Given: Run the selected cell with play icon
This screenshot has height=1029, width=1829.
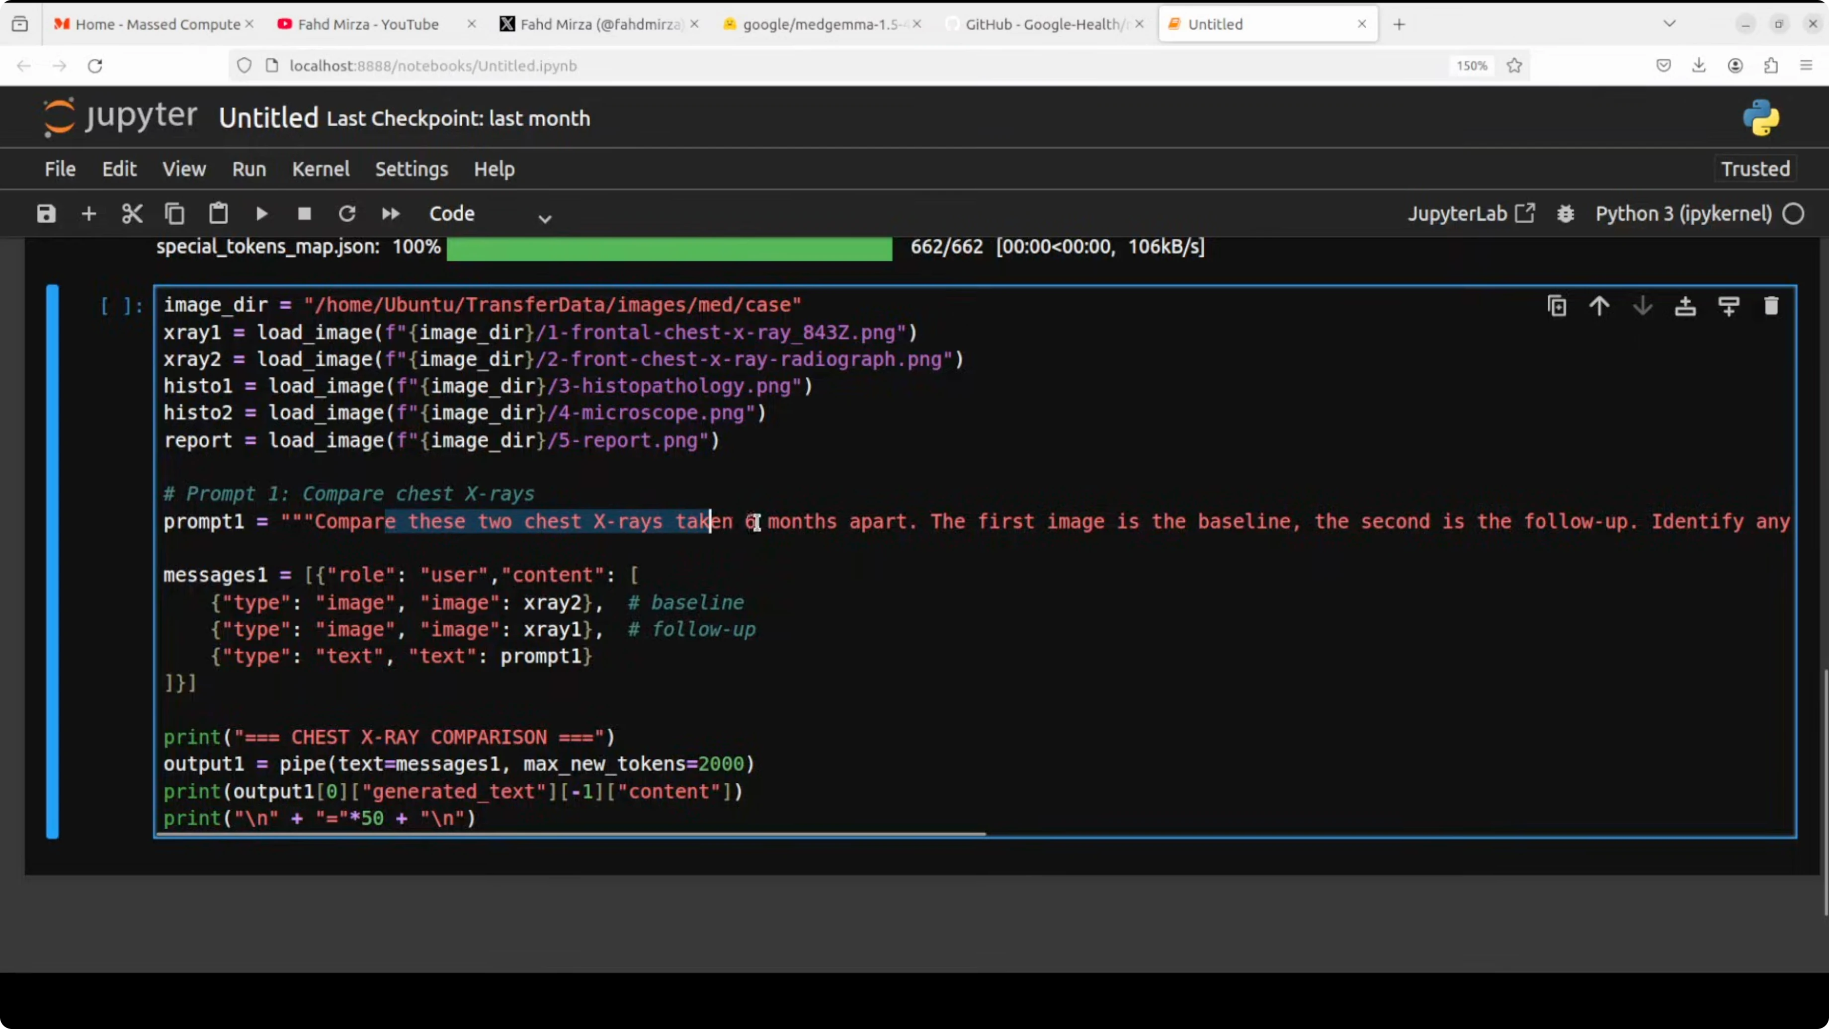Looking at the screenshot, I should [x=261, y=214].
